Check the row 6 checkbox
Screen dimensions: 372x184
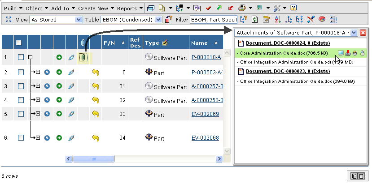coord(21,138)
